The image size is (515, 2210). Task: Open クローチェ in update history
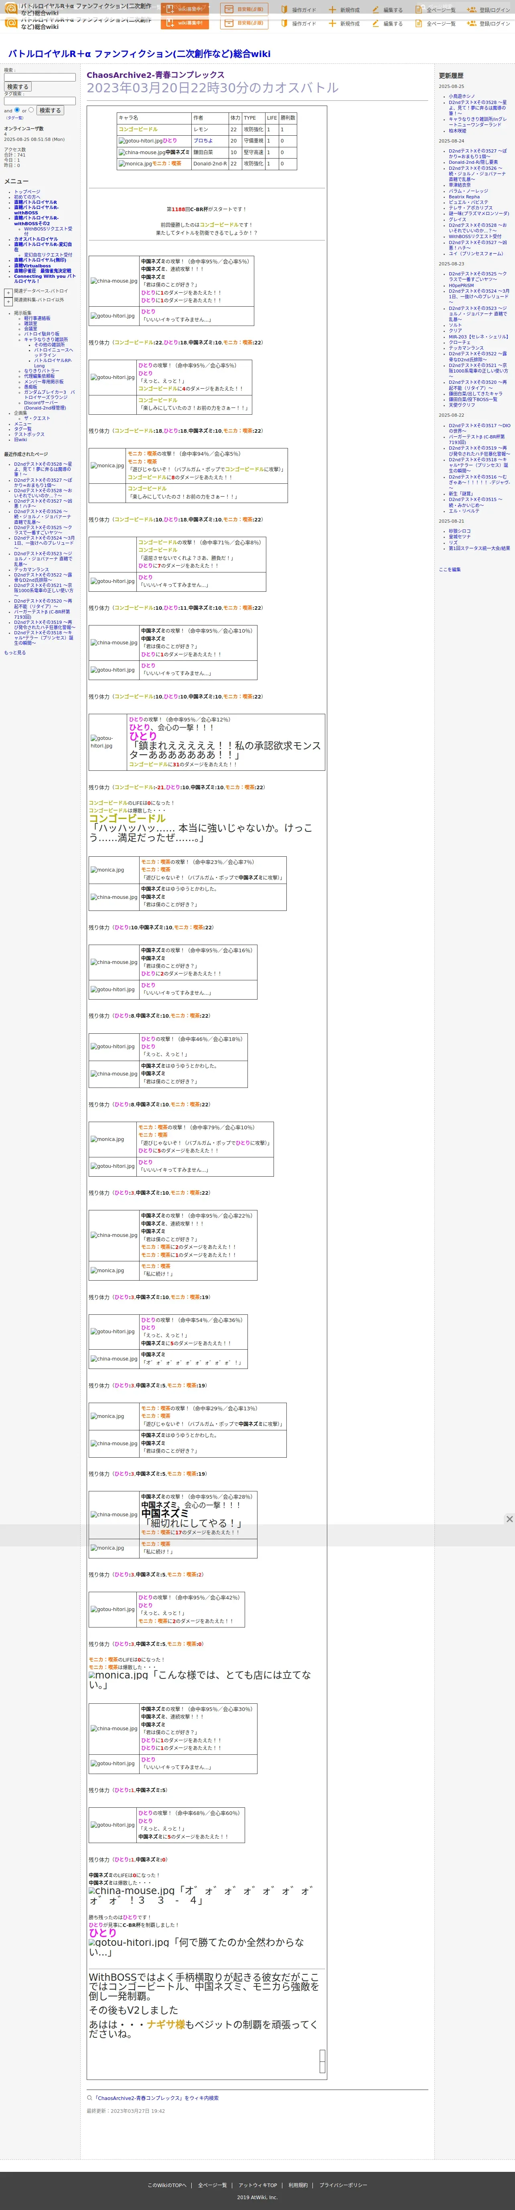tap(459, 342)
